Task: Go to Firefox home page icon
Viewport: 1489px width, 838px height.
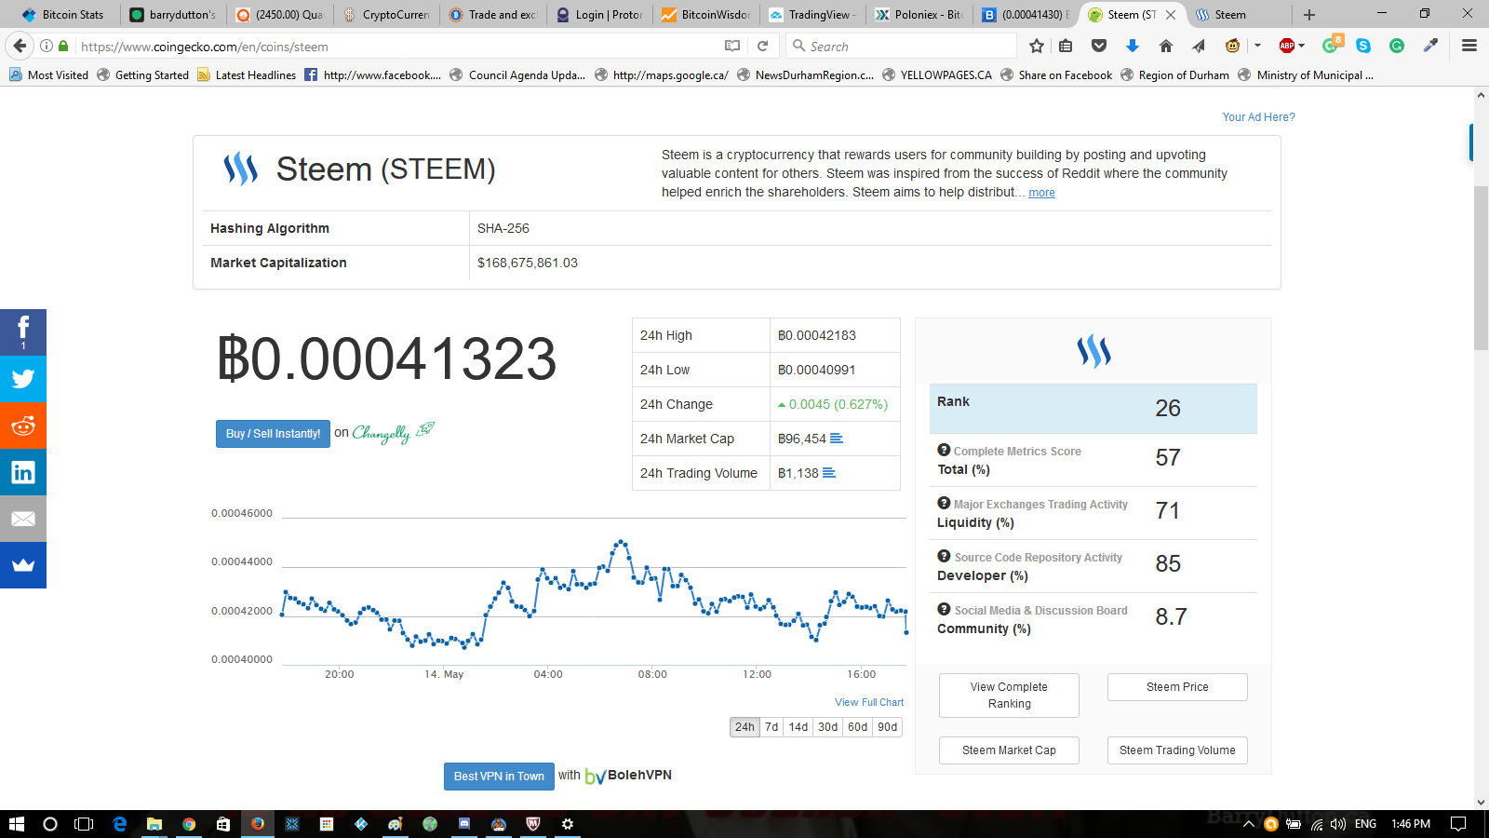Action: [1166, 46]
